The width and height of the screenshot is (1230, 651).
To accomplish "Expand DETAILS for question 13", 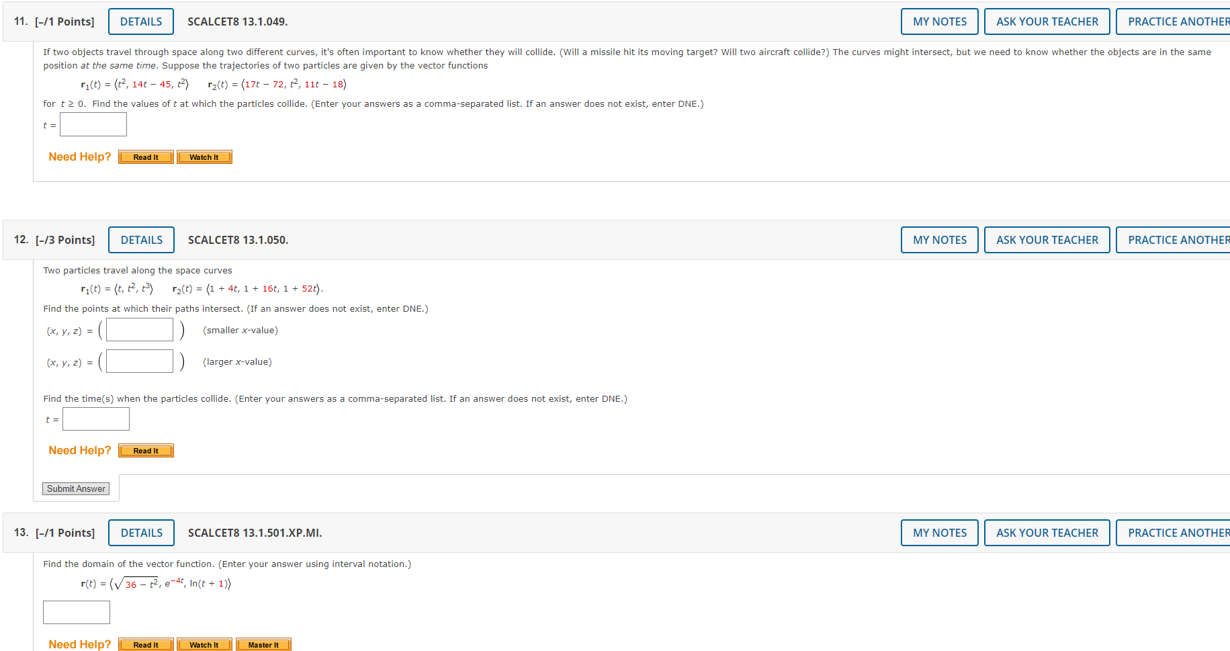I will click(142, 533).
